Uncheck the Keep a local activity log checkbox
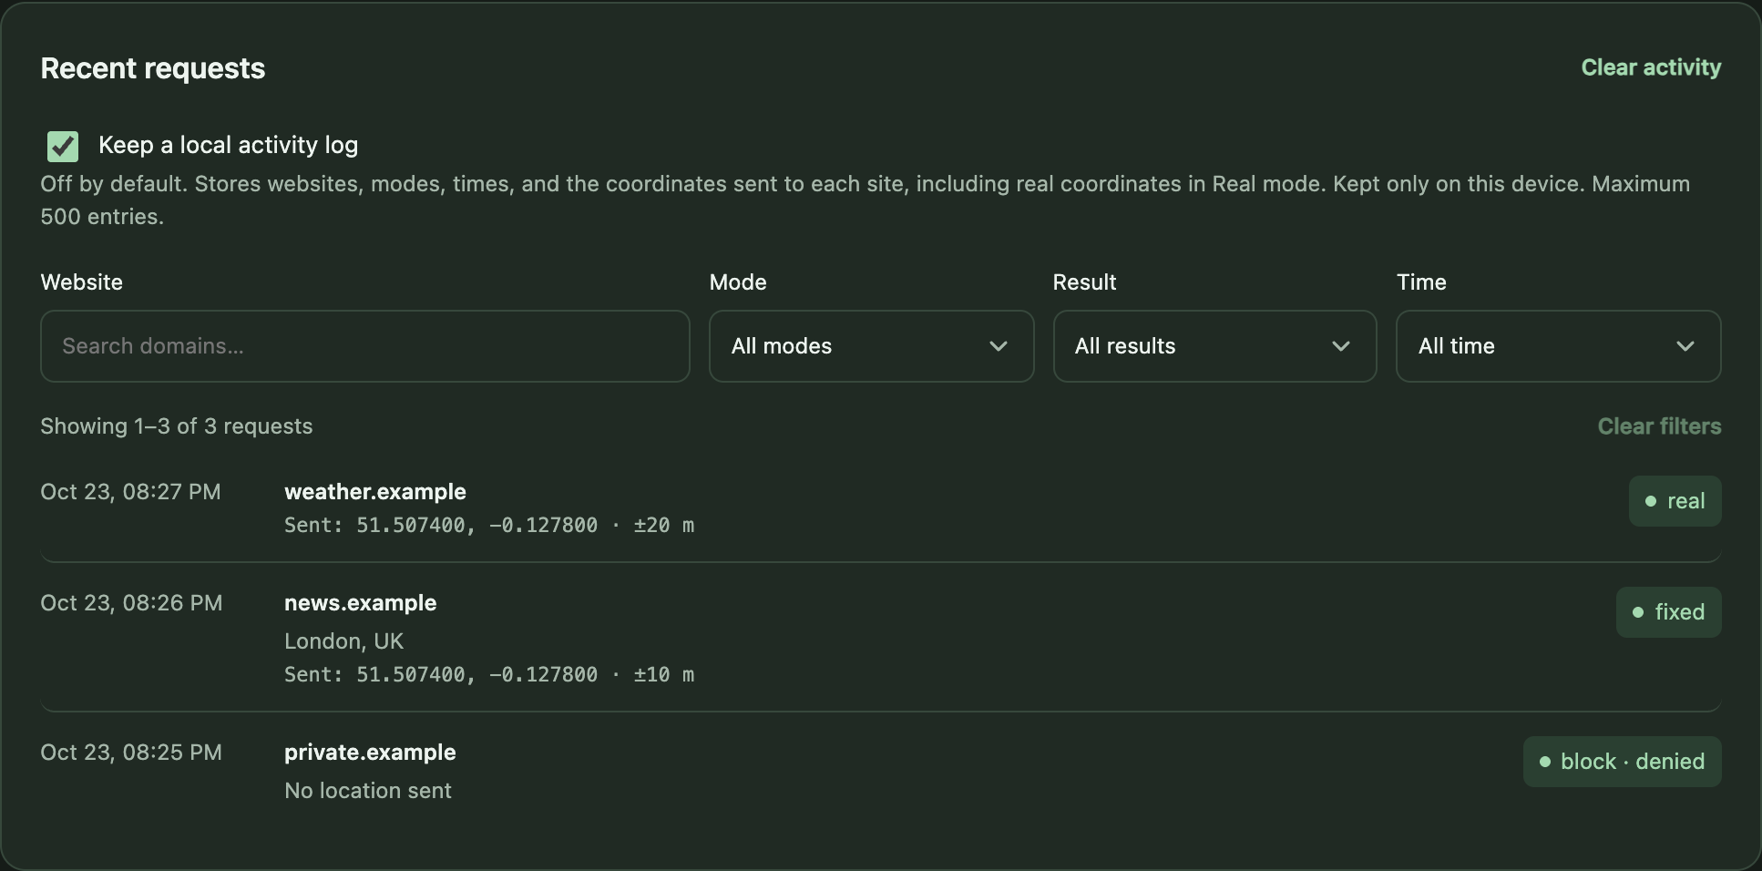The image size is (1762, 871). [63, 146]
